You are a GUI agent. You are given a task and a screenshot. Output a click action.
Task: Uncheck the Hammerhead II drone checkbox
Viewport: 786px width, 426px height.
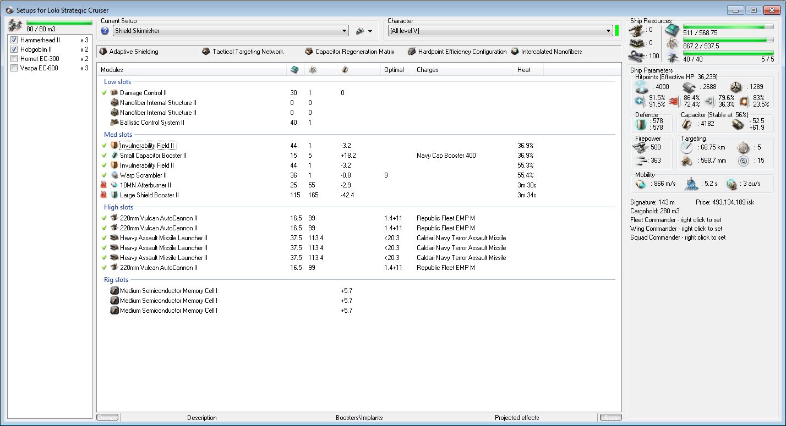[14, 40]
